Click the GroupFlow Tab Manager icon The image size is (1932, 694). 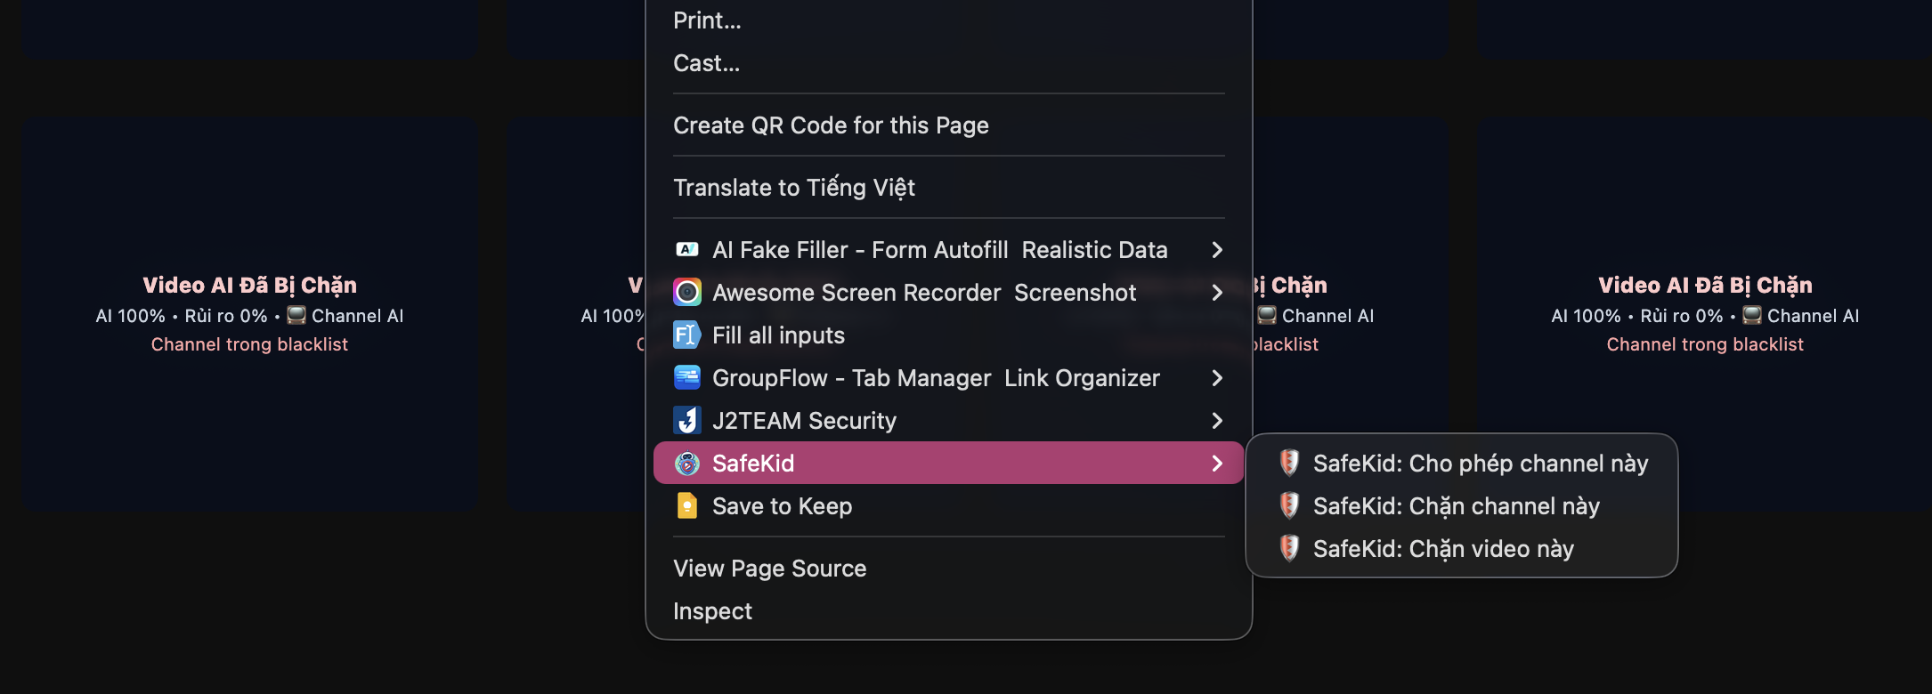pos(686,378)
